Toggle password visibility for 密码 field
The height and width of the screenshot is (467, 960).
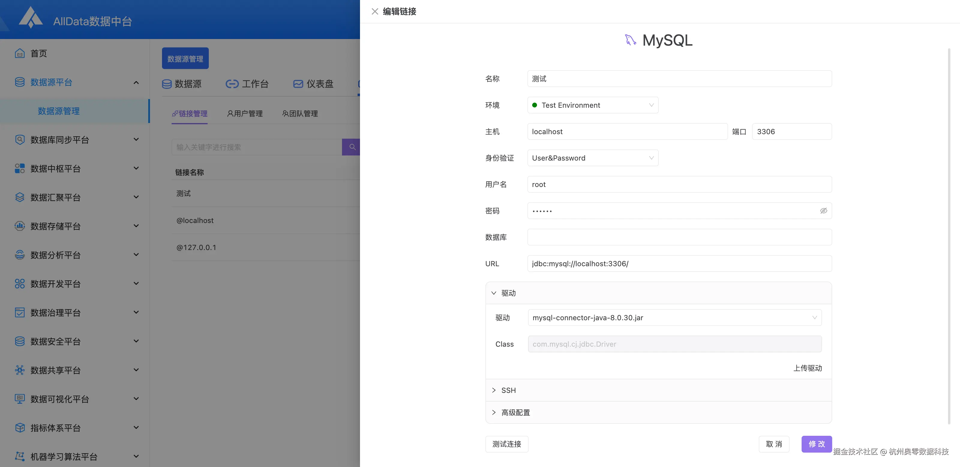[823, 211]
